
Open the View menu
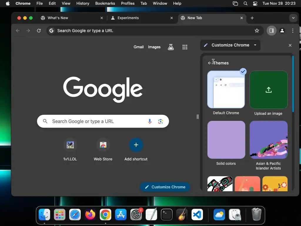pyautogui.click(x=66, y=4)
